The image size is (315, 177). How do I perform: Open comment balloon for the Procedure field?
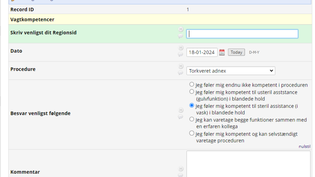click(181, 73)
